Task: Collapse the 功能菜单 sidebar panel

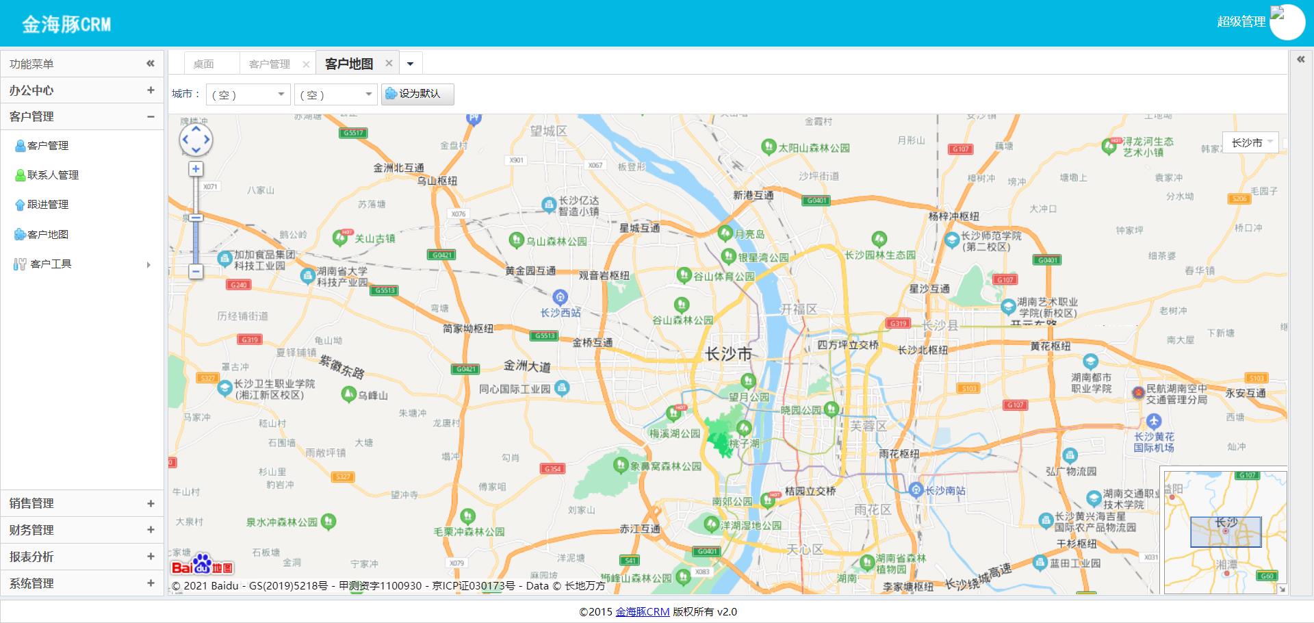Action: [x=151, y=64]
